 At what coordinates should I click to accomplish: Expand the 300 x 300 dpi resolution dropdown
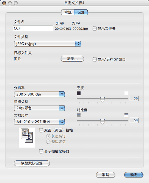point(39,94)
